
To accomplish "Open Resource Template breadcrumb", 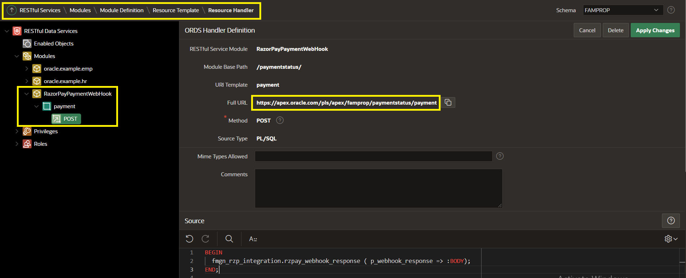I will tap(176, 10).
